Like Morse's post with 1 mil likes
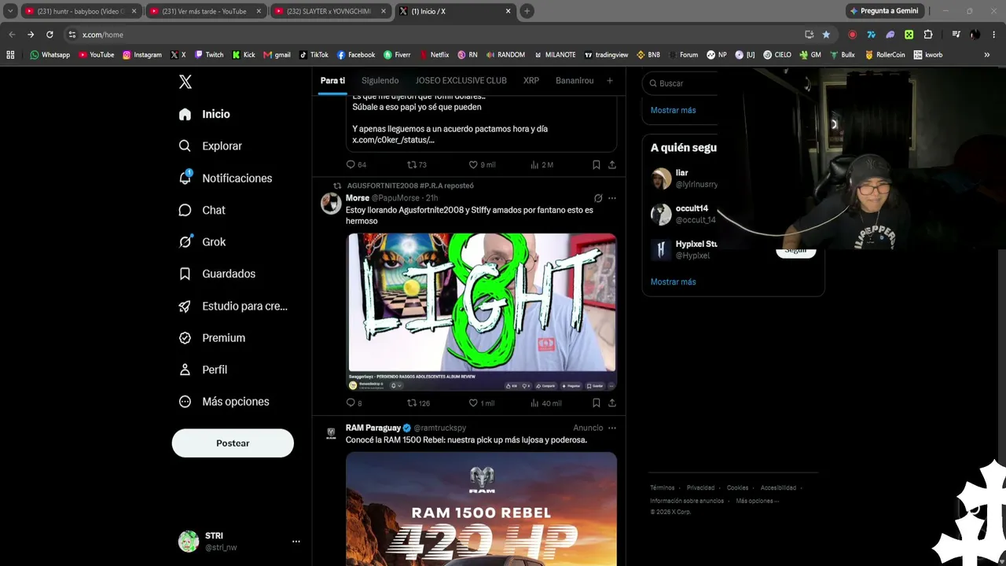1006x566 pixels. pyautogui.click(x=482, y=403)
